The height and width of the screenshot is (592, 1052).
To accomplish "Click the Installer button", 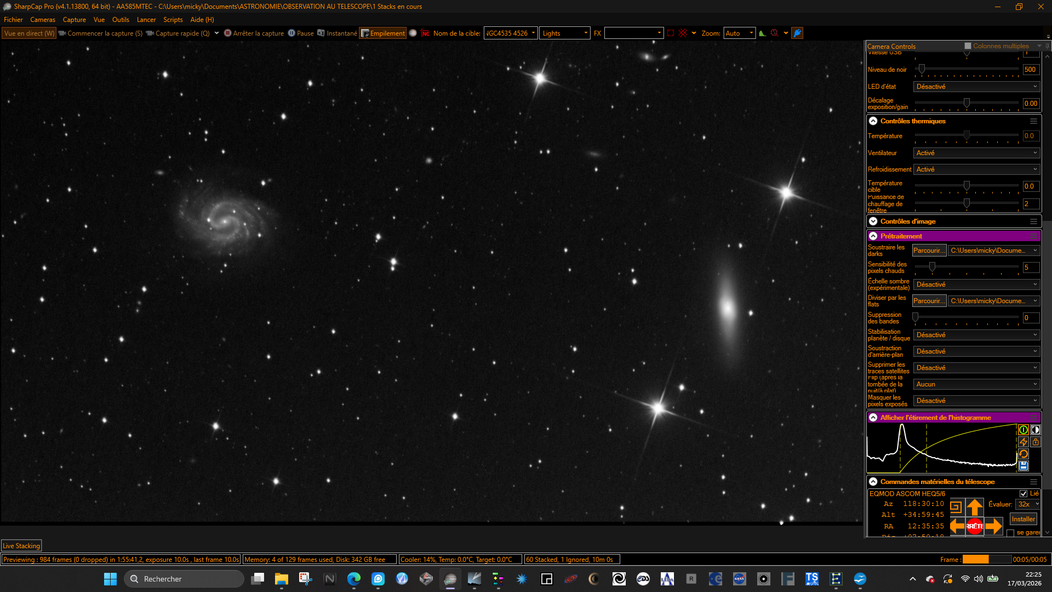I will pyautogui.click(x=1023, y=519).
